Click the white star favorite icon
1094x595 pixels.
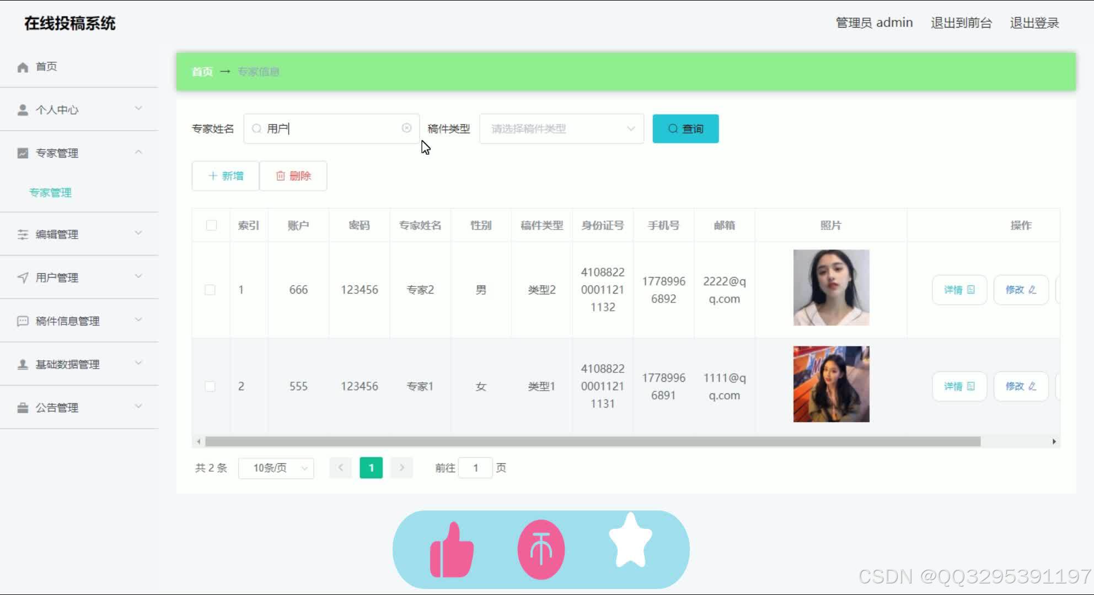click(630, 540)
